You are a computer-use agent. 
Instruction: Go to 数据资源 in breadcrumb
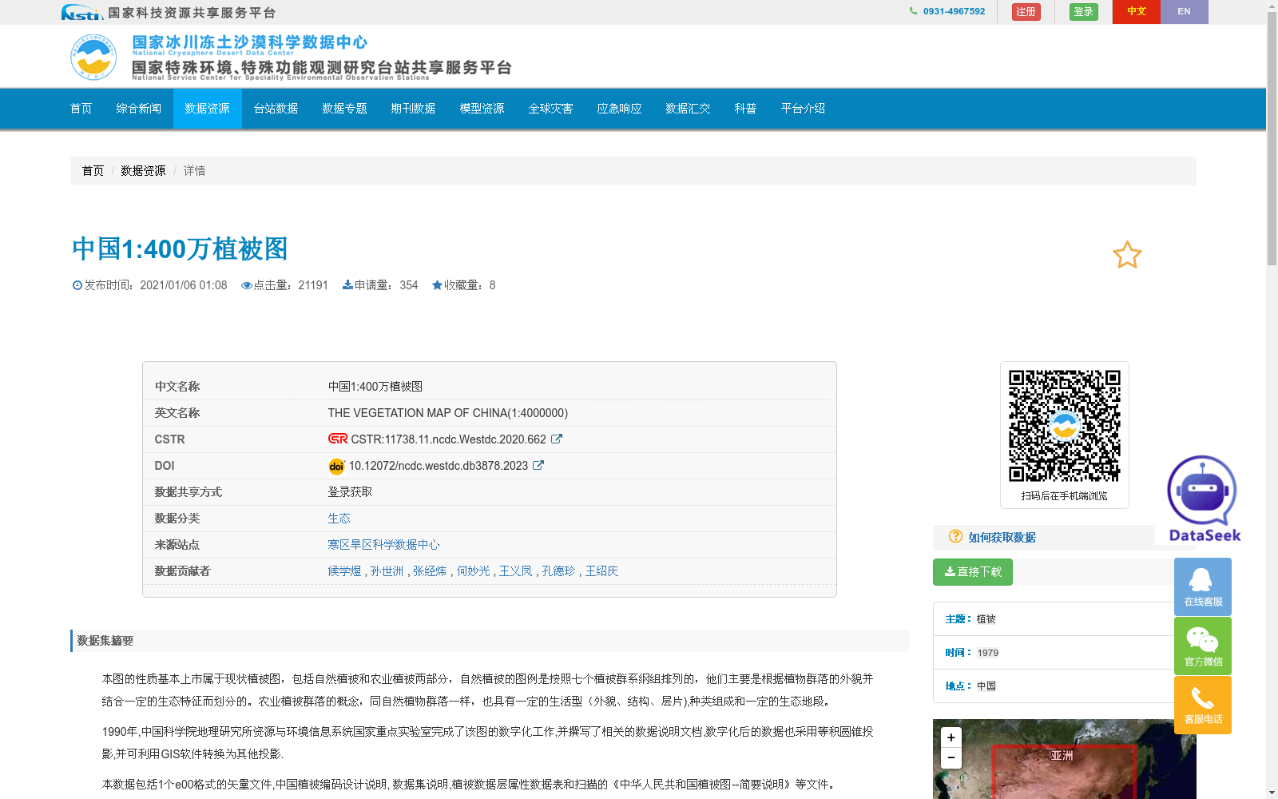point(144,171)
